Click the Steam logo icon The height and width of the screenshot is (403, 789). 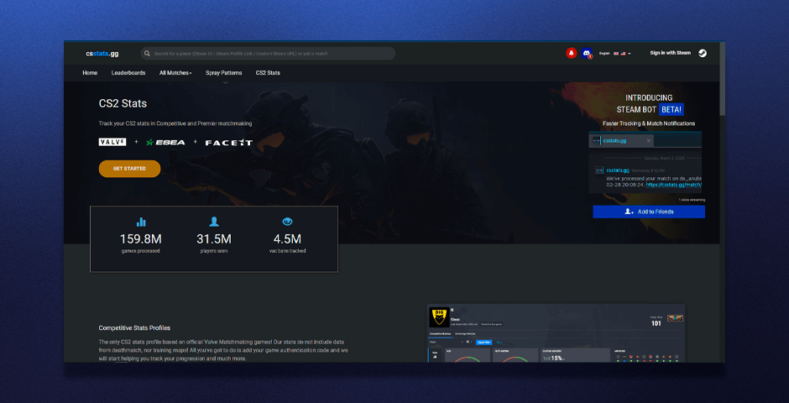click(x=703, y=53)
